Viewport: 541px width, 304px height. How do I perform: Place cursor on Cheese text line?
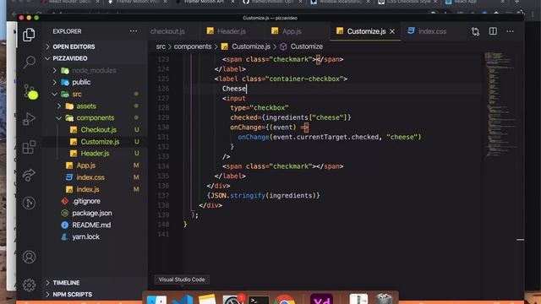click(x=234, y=89)
